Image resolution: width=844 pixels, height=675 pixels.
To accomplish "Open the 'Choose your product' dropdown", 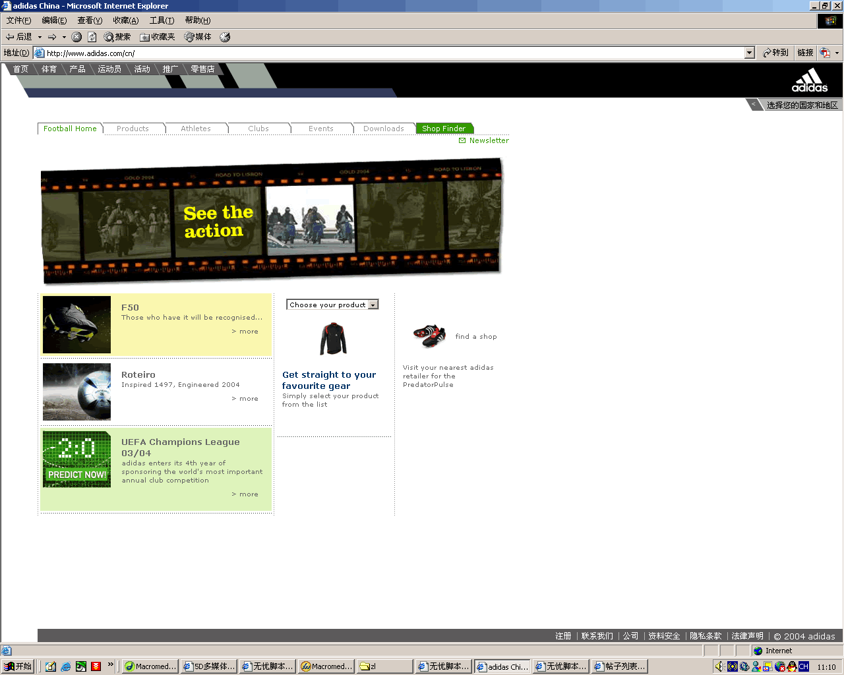I will (332, 305).
